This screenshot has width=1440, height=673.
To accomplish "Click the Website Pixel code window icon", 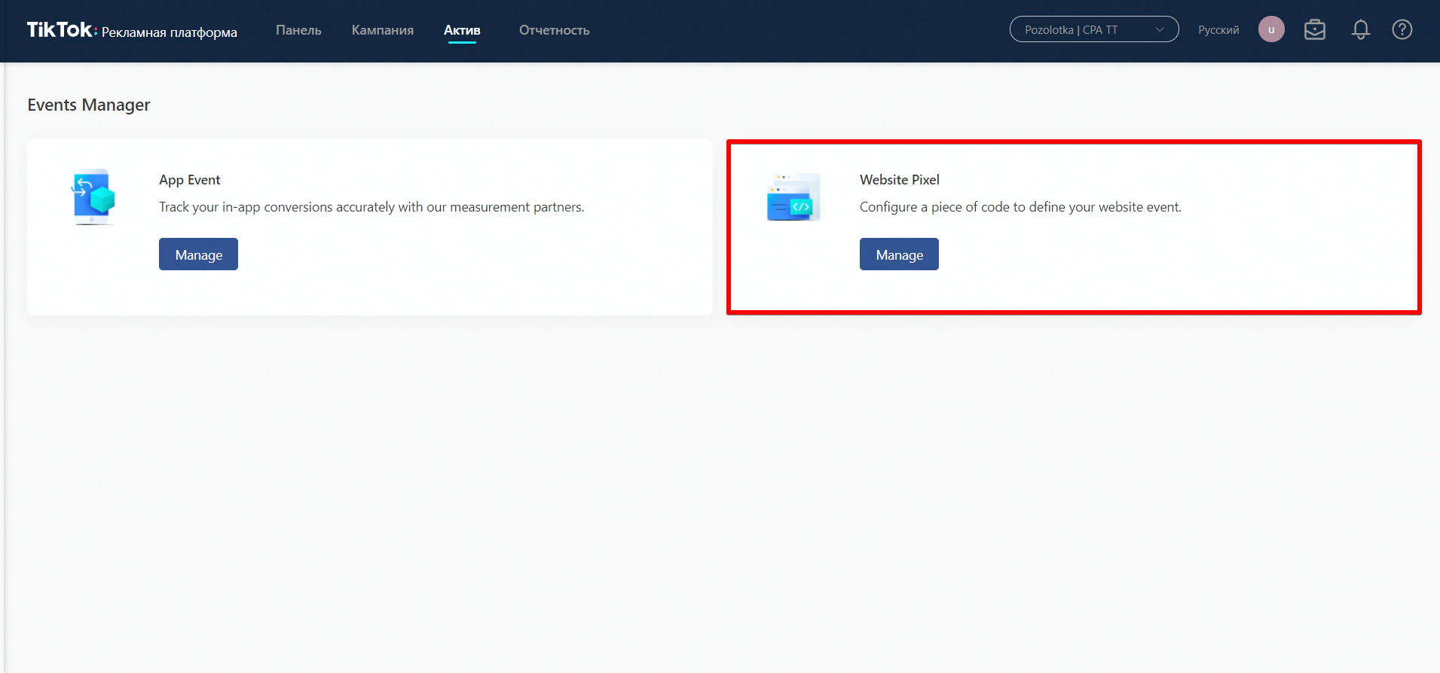I will [793, 197].
